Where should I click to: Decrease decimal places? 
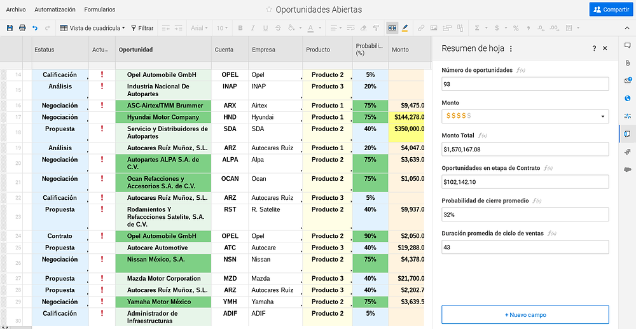(x=541, y=28)
